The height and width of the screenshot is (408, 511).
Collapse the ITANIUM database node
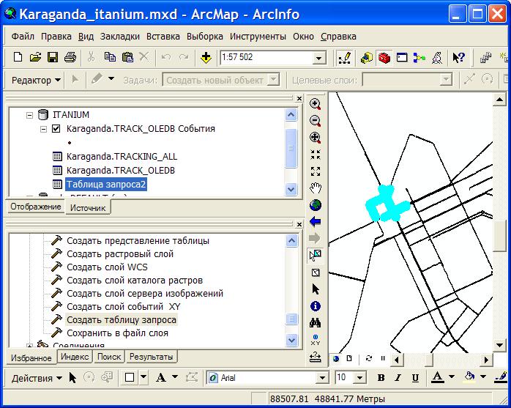pyautogui.click(x=30, y=115)
